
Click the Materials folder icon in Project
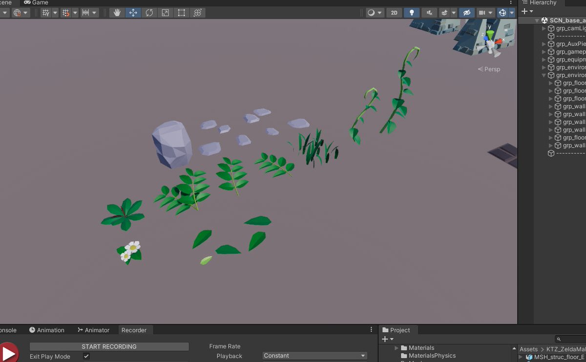click(404, 348)
